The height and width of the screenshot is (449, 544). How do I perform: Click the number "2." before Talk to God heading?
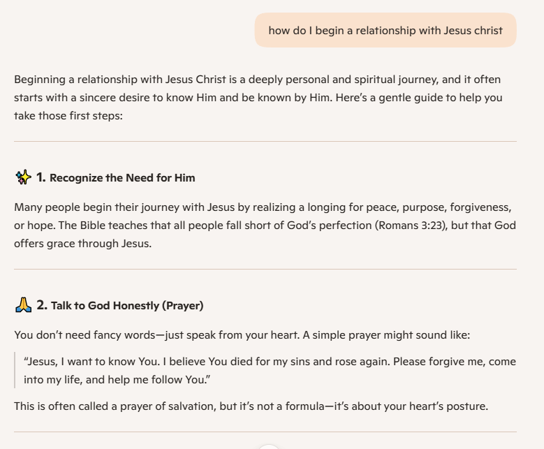[42, 305]
